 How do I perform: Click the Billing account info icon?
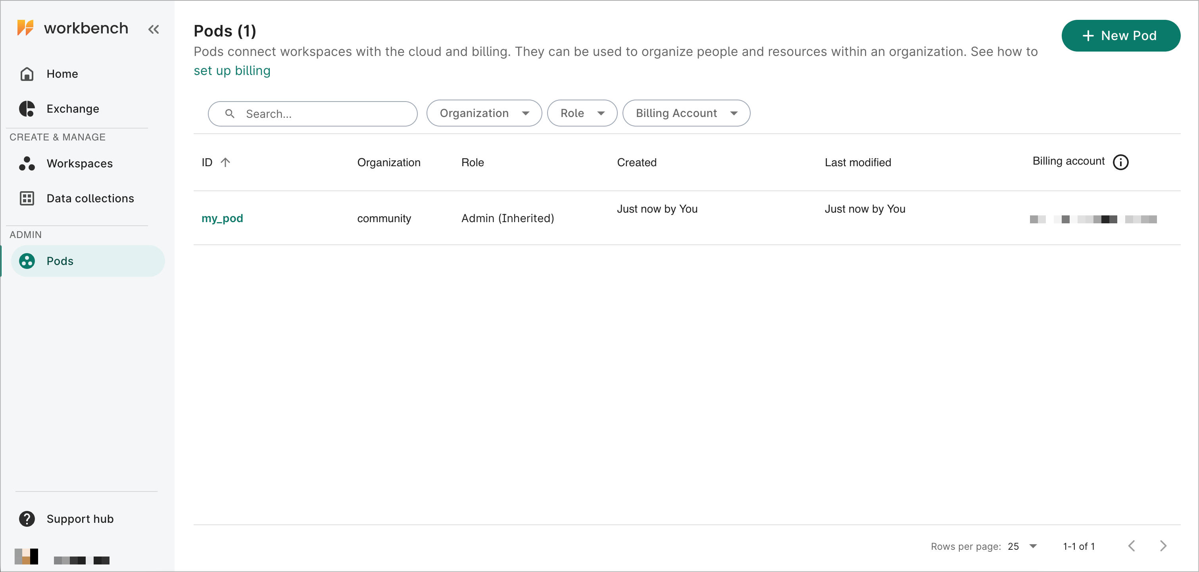click(x=1122, y=162)
